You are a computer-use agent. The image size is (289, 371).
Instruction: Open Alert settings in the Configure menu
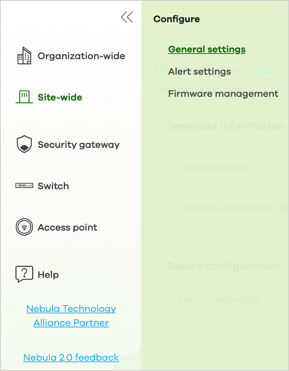(199, 71)
